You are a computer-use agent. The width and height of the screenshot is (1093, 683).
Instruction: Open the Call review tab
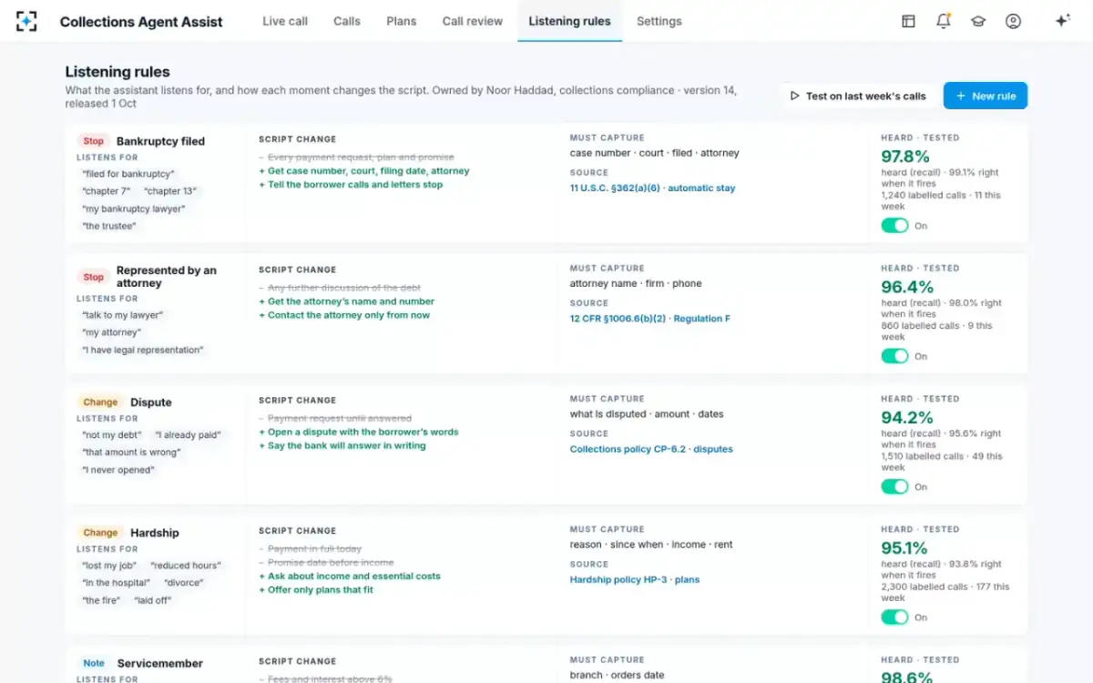click(x=473, y=21)
